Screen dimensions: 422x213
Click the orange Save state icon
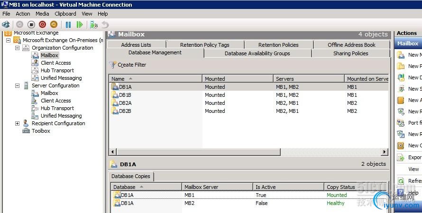pos(54,25)
